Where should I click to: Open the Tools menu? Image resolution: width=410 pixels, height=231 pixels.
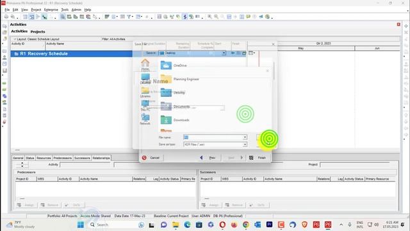click(65, 10)
